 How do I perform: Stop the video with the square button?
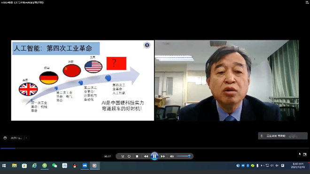(x=137, y=156)
